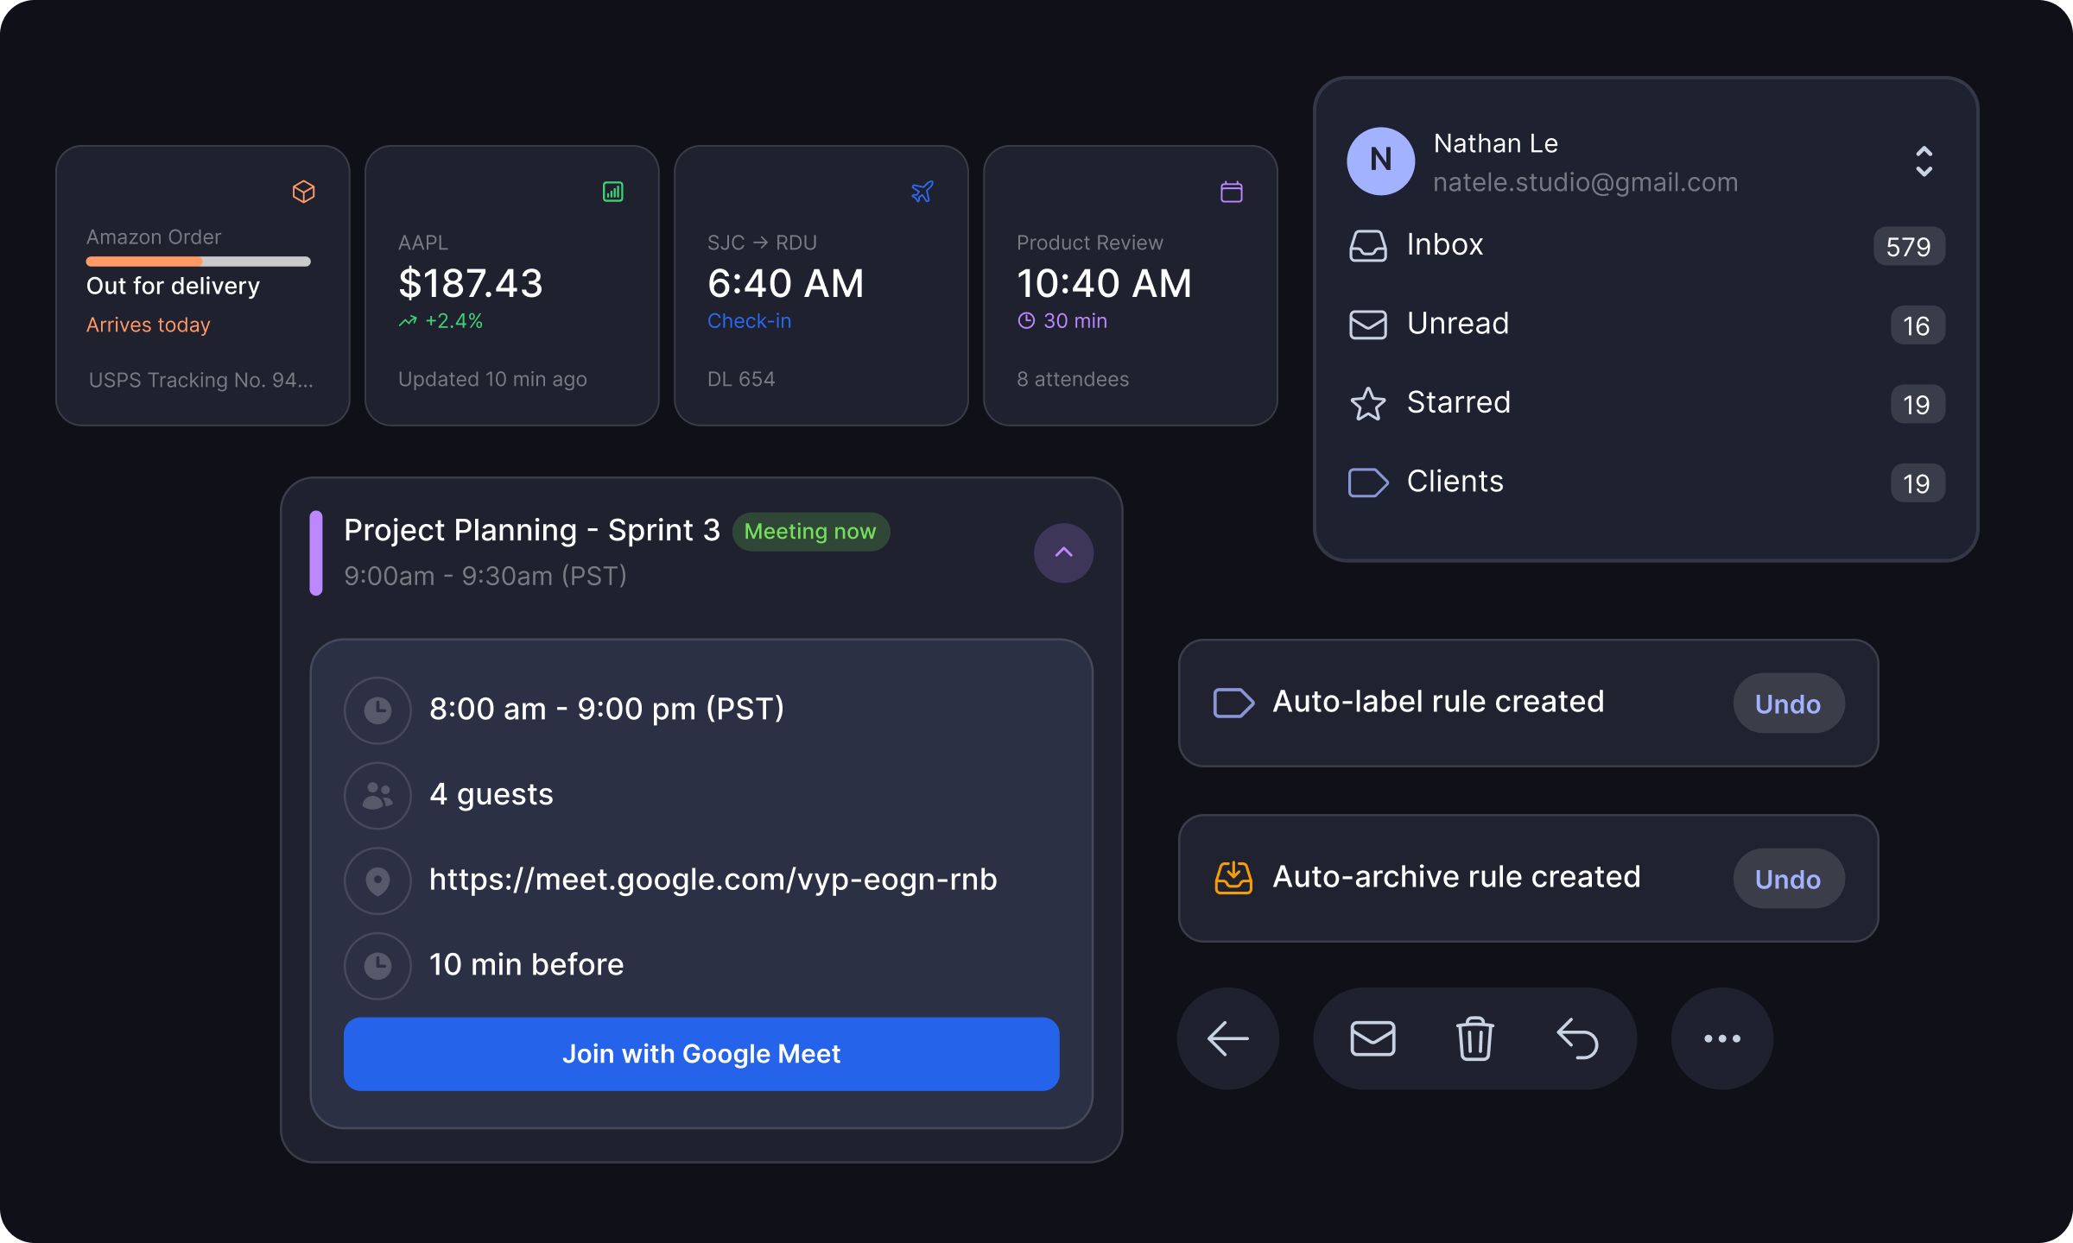Click the 10 min before reminder text

coord(527,964)
